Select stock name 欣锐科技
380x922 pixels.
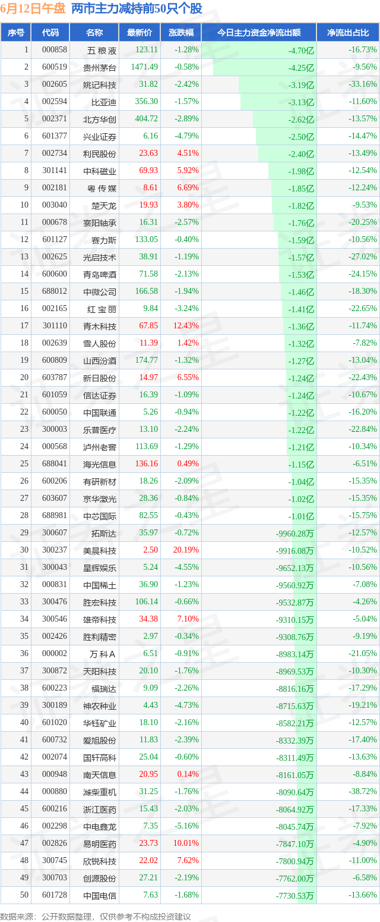100,861
